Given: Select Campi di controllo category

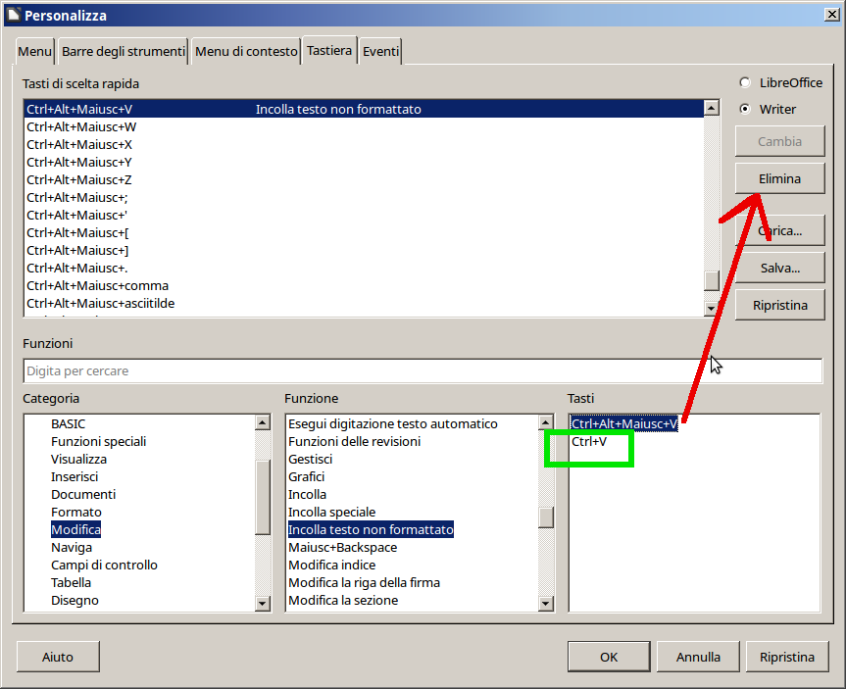Looking at the screenshot, I should 104,565.
